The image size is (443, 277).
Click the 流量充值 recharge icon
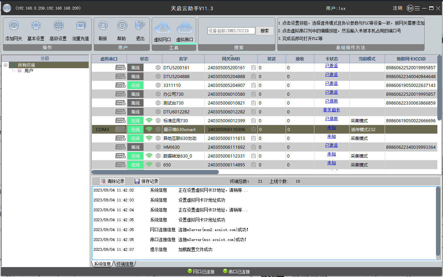pos(81,26)
